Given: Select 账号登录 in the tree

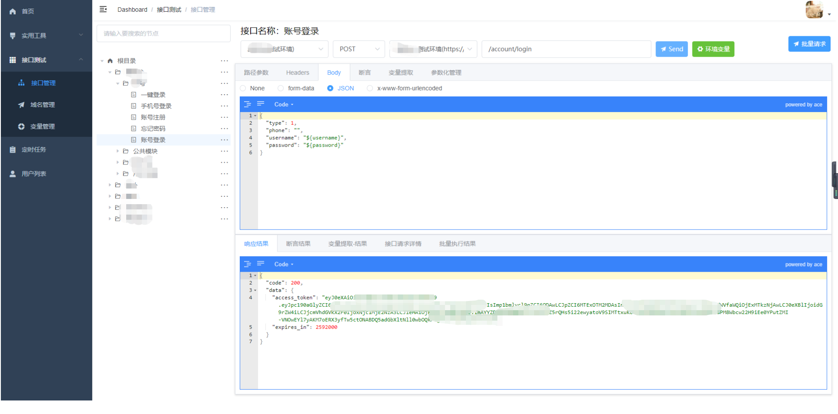Looking at the screenshot, I should (x=153, y=140).
